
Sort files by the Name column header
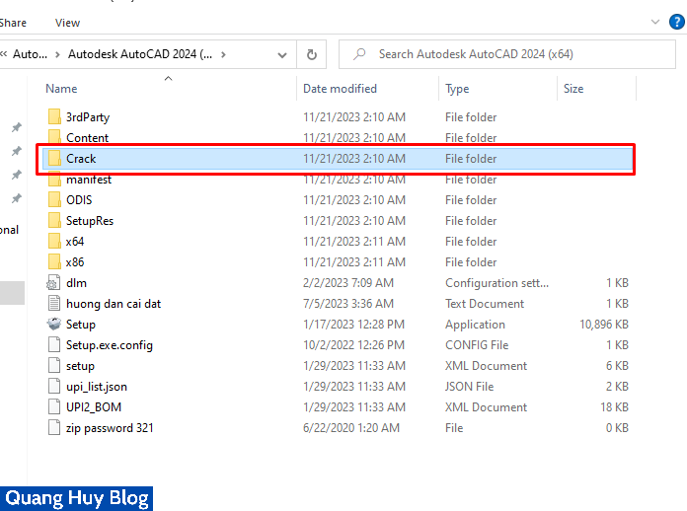coord(61,89)
